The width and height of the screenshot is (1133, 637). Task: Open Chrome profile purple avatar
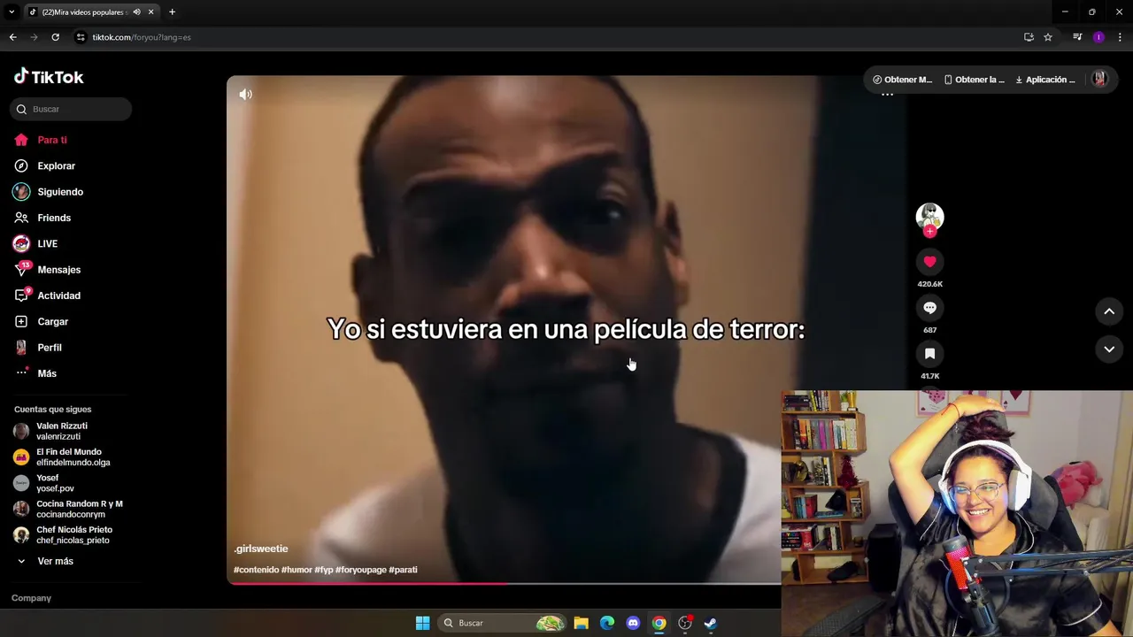pos(1098,37)
